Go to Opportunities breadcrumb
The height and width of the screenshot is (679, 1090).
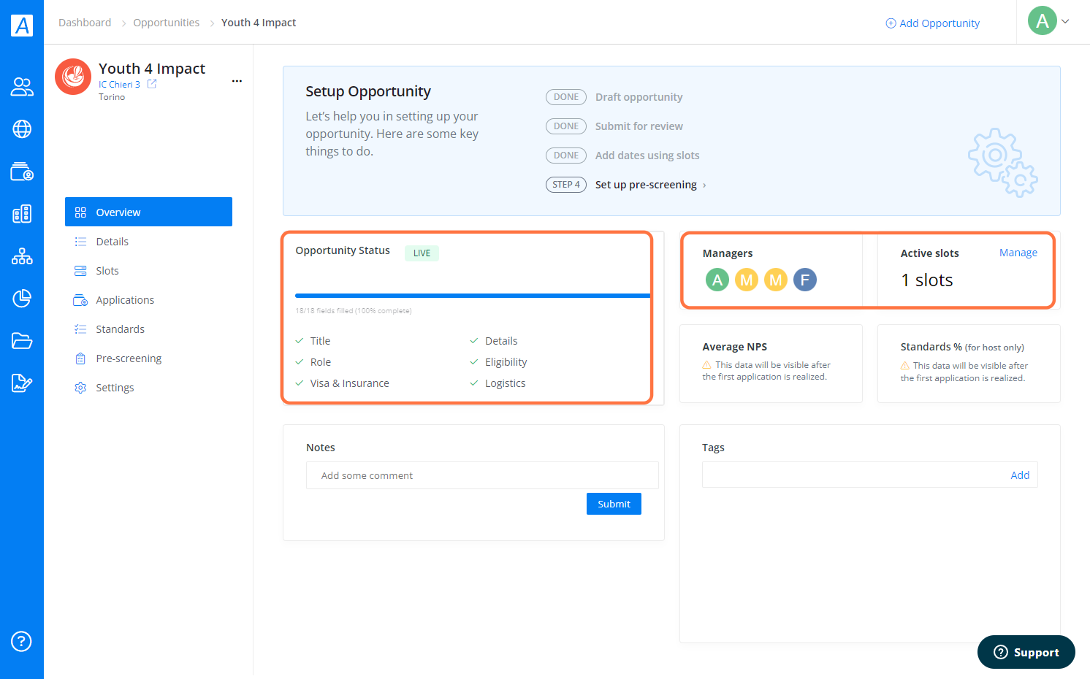pos(166,23)
